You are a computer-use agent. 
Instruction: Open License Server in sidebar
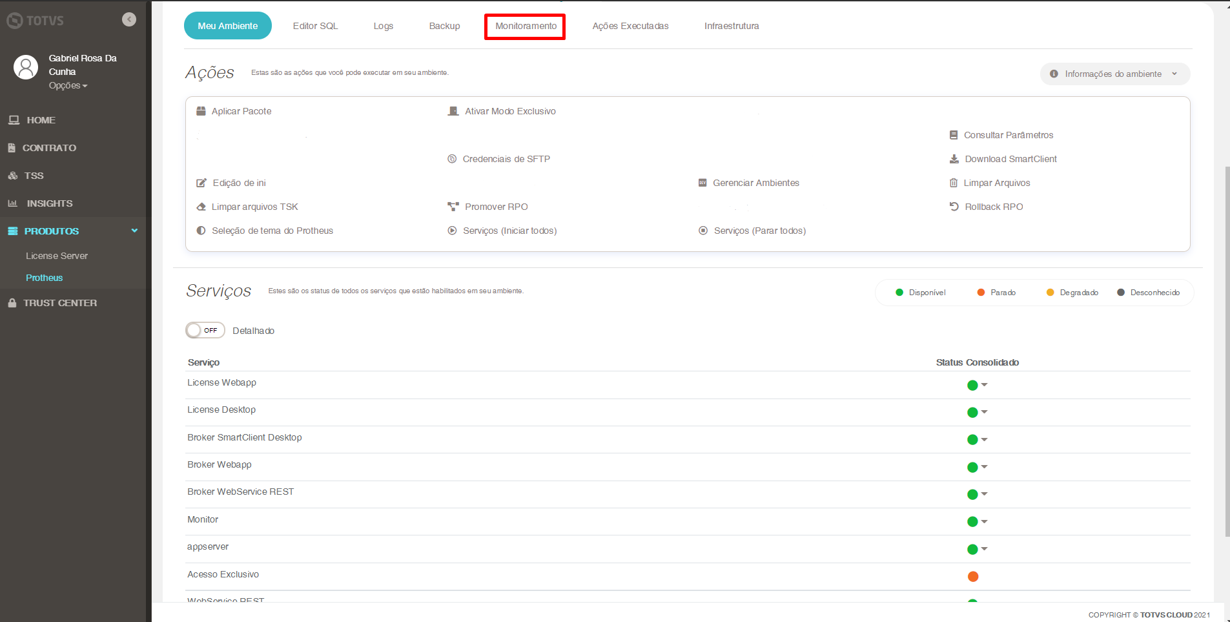click(57, 256)
